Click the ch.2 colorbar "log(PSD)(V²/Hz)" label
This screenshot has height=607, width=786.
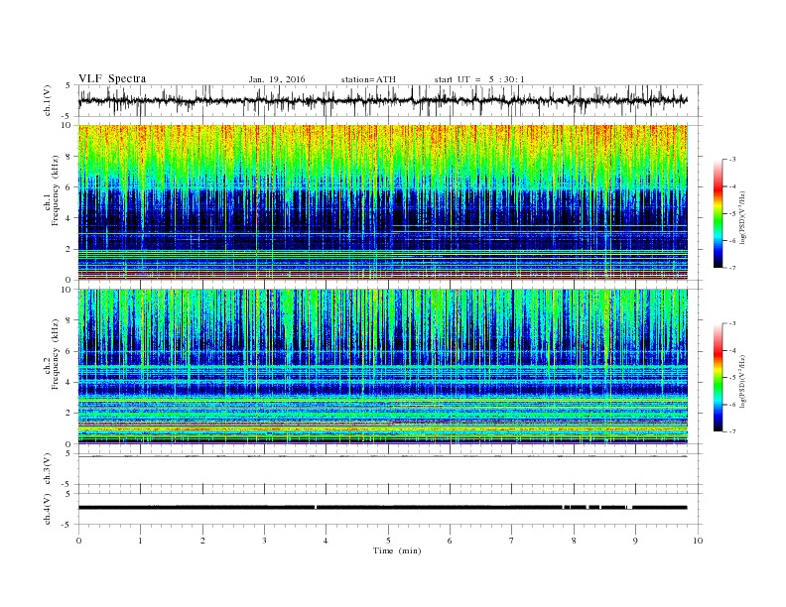[x=743, y=382]
